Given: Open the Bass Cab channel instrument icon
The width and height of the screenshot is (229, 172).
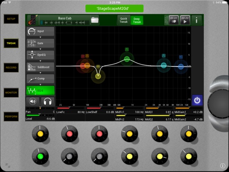Looking at the screenshot, I should point(33,20).
